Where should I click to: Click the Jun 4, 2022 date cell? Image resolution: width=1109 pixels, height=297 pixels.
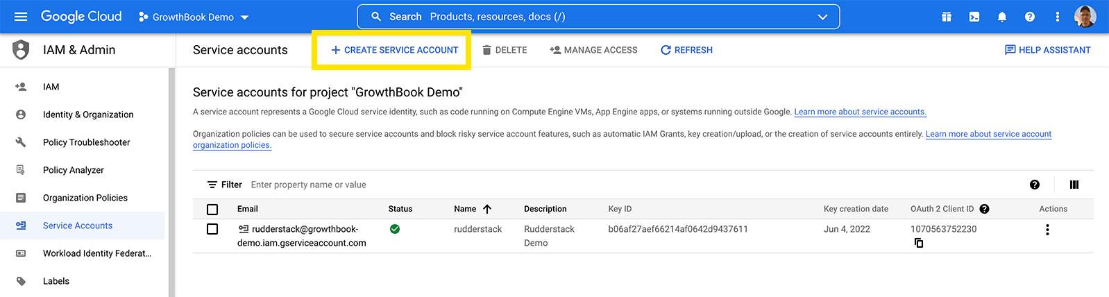click(x=847, y=229)
